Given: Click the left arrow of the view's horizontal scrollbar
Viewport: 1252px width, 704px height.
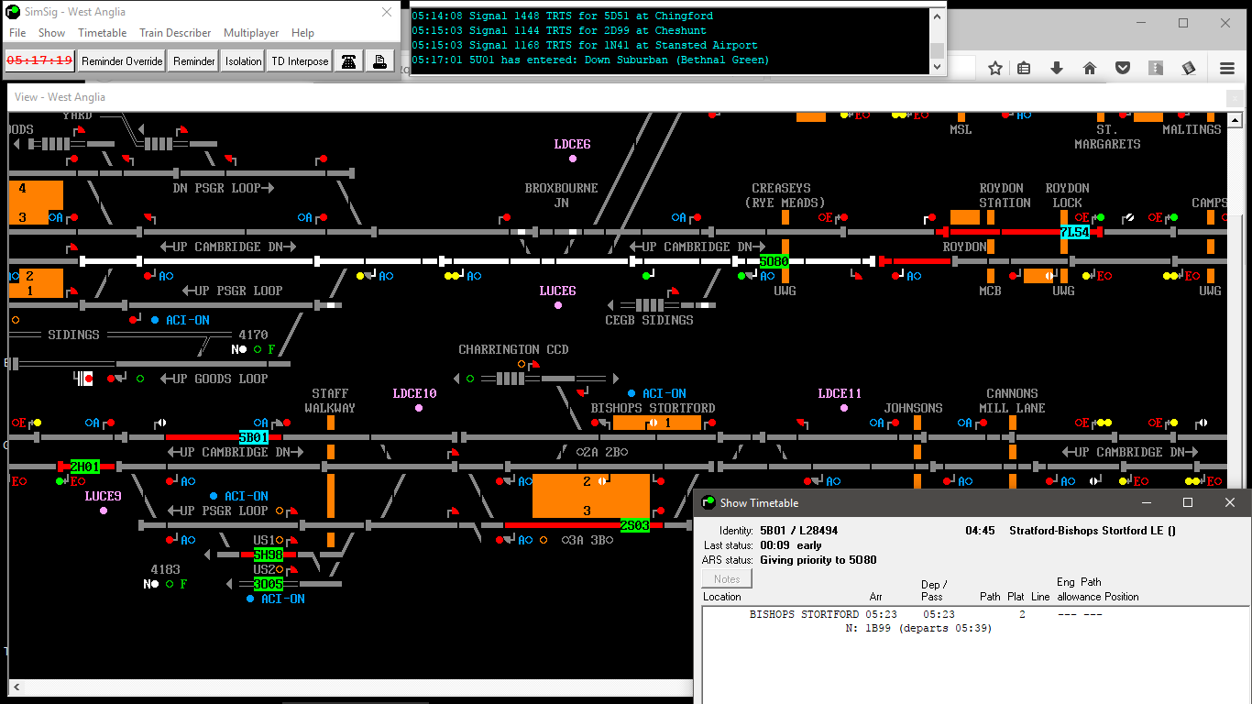Looking at the screenshot, I should (x=15, y=687).
